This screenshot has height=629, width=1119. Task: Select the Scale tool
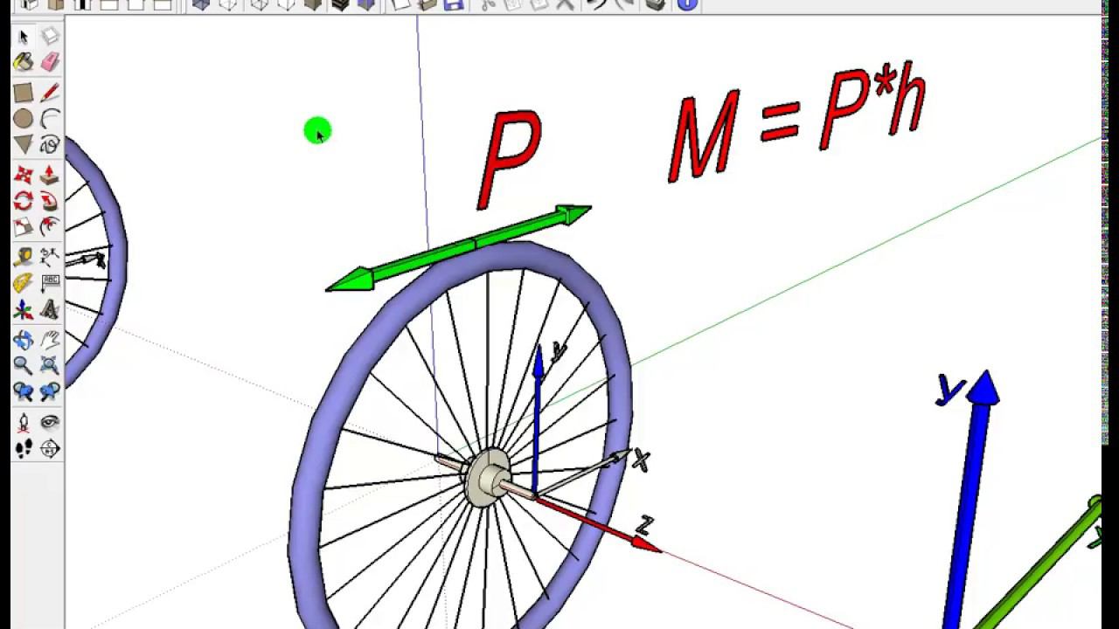click(24, 227)
